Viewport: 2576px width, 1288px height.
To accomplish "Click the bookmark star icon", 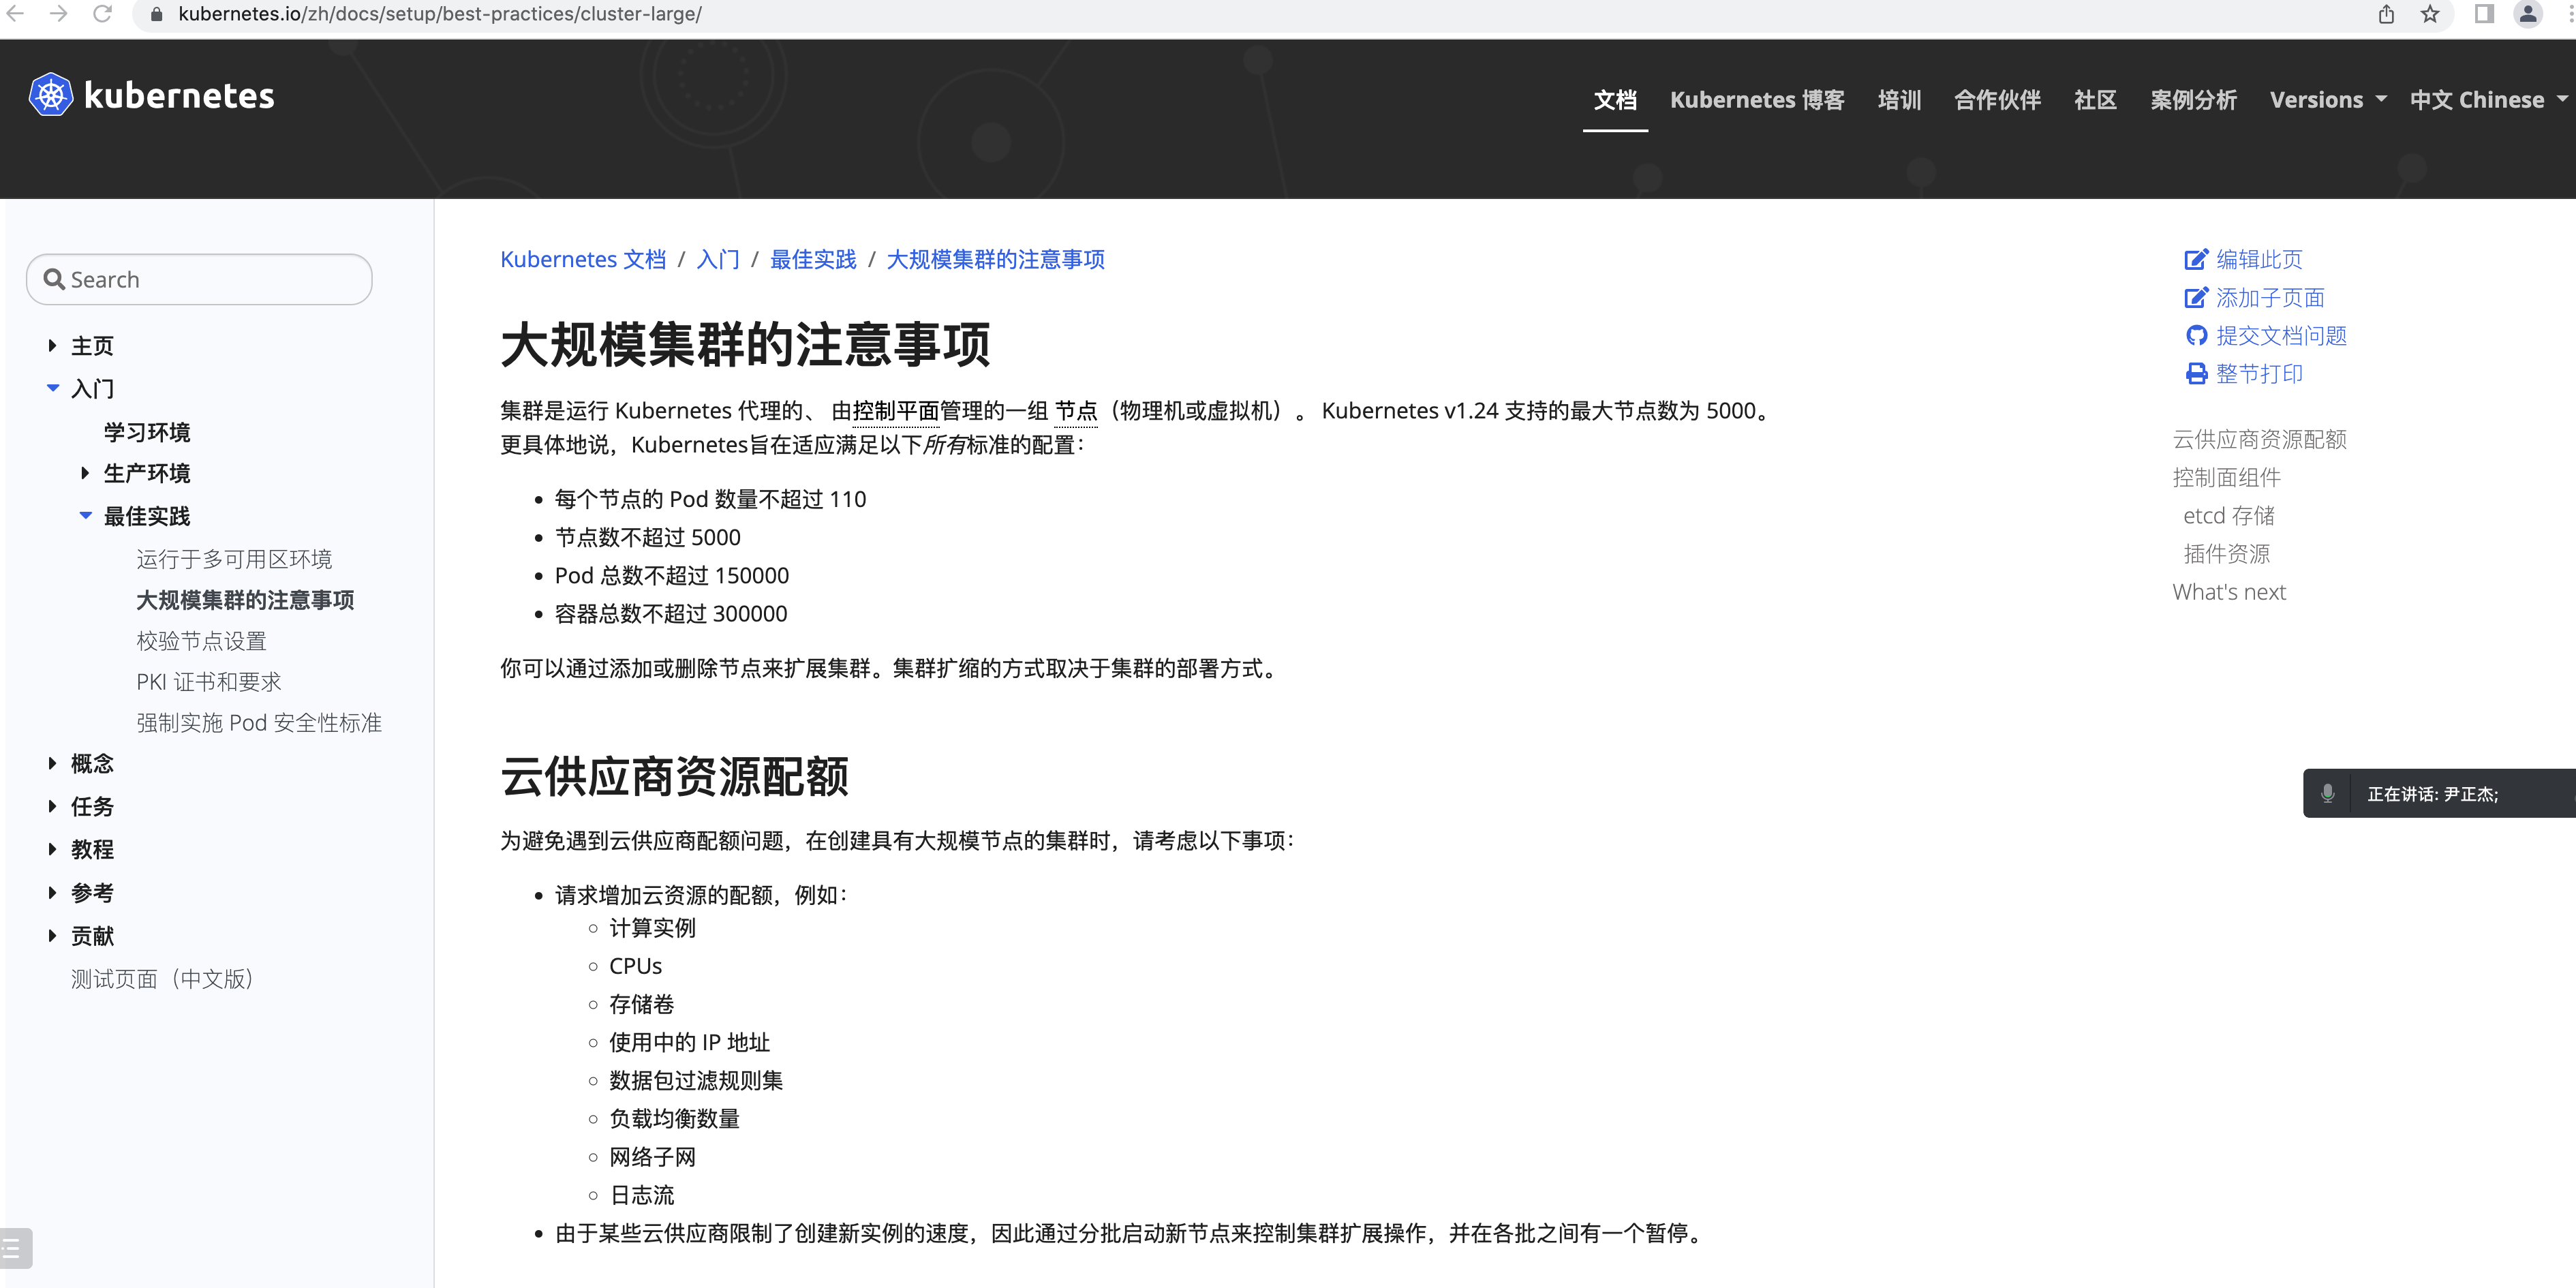I will click(x=2431, y=14).
